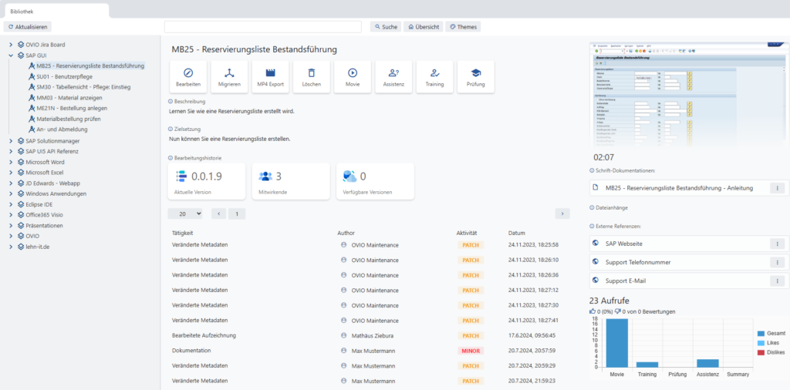The width and height of the screenshot is (790, 390).
Task: Click the MINOR badge for Dokumentation
Action: pos(471,351)
